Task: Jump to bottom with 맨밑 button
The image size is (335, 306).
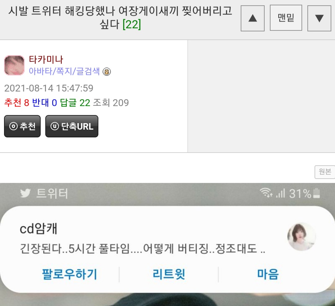Action: pyautogui.click(x=286, y=18)
